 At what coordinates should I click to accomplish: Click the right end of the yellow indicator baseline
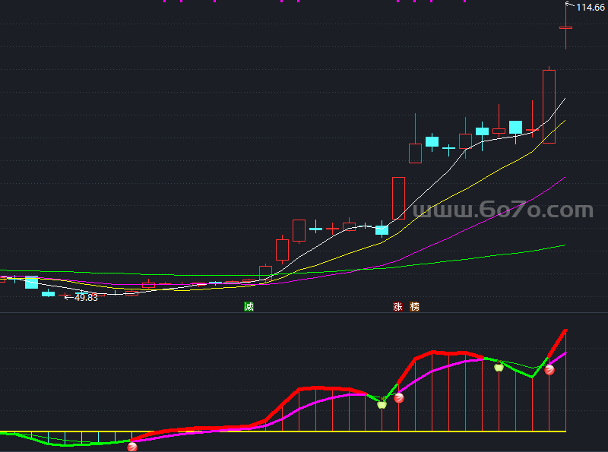[x=565, y=431]
